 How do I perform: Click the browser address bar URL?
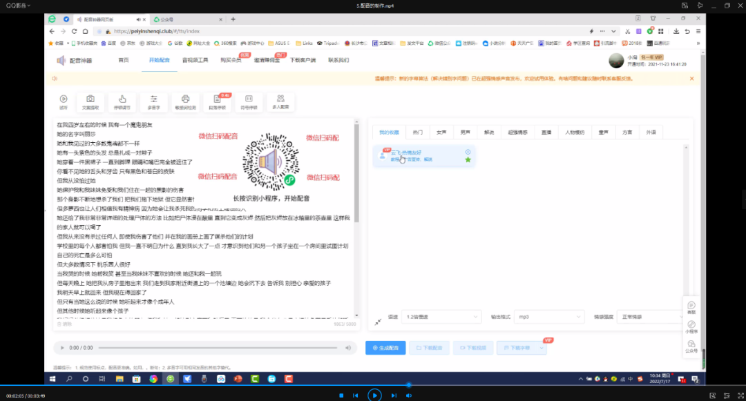pyautogui.click(x=157, y=31)
